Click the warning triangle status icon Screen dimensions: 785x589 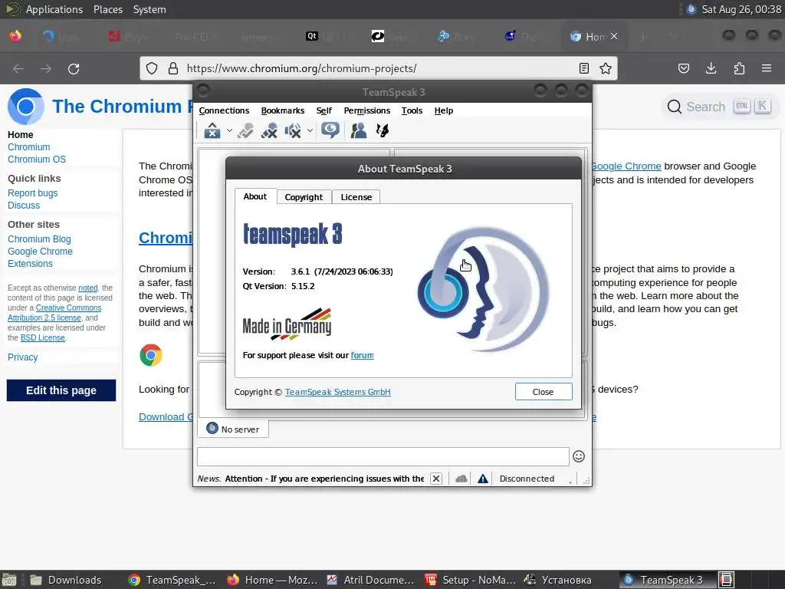coord(483,479)
